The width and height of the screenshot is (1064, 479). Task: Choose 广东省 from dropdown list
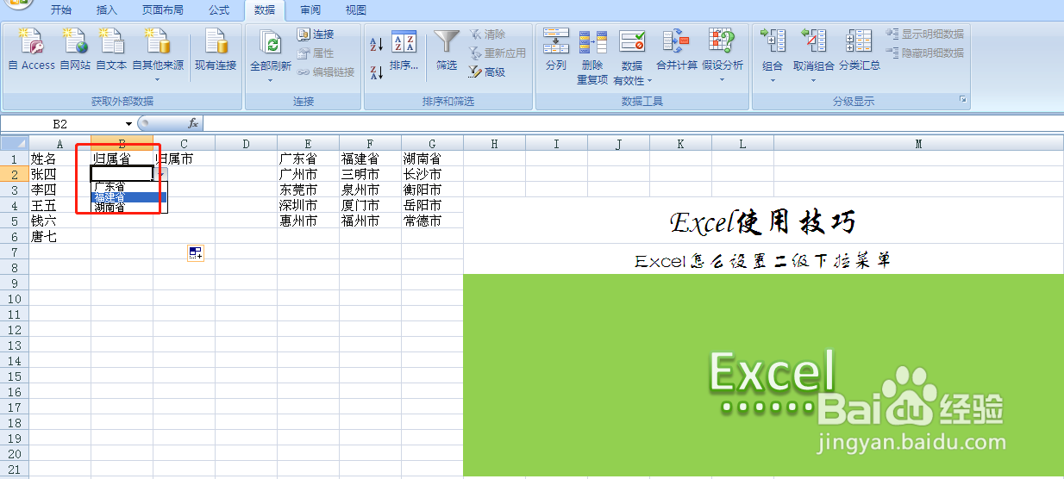point(129,186)
